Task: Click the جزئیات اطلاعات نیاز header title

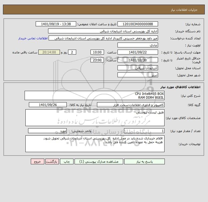Action: [x=184, y=10]
